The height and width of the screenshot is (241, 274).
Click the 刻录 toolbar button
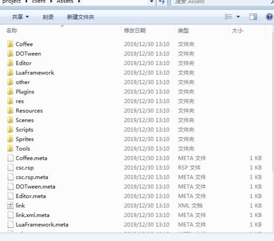[x=48, y=17]
